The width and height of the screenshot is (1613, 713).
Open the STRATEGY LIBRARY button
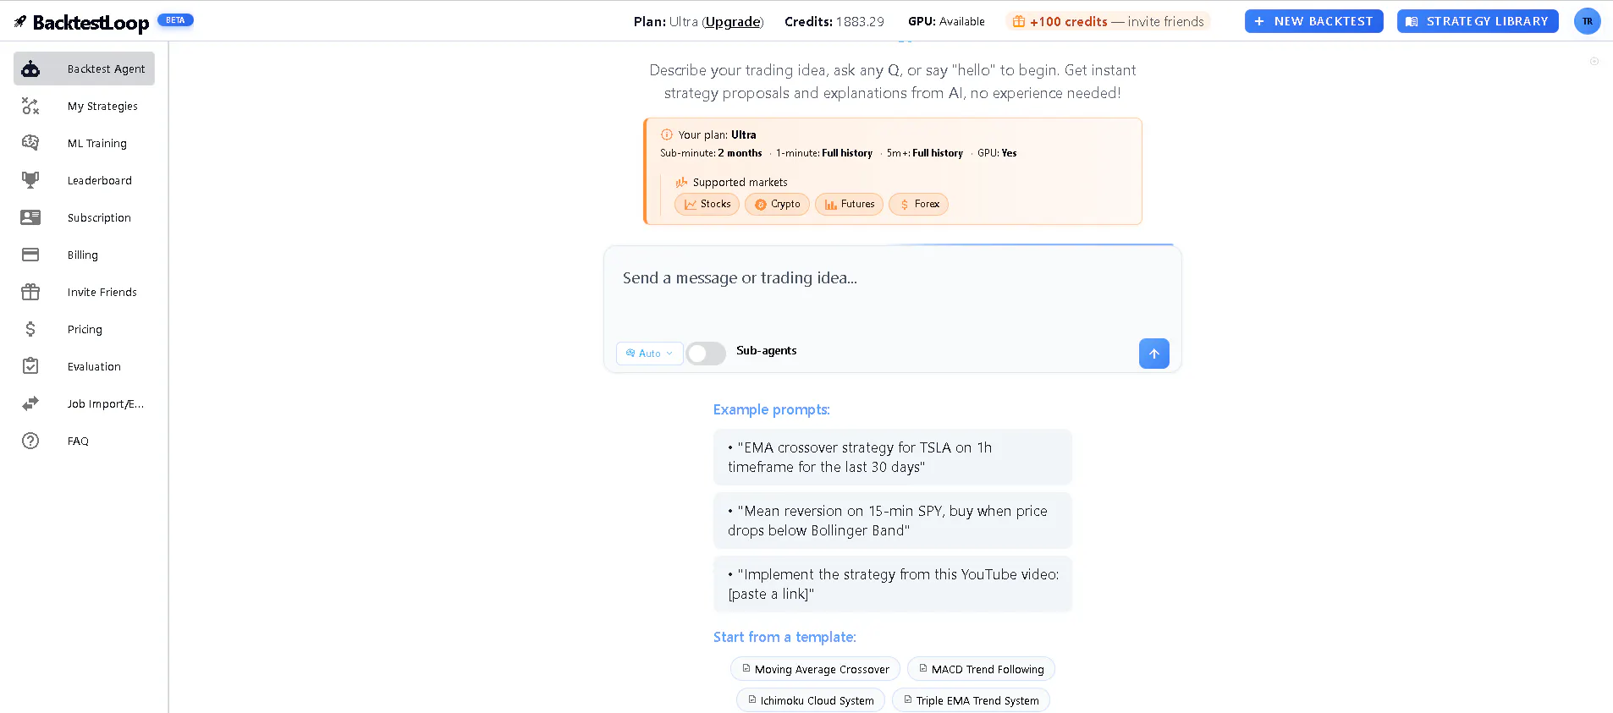point(1478,21)
